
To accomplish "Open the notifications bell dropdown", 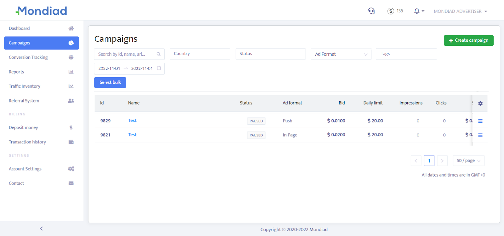I will pos(419,11).
